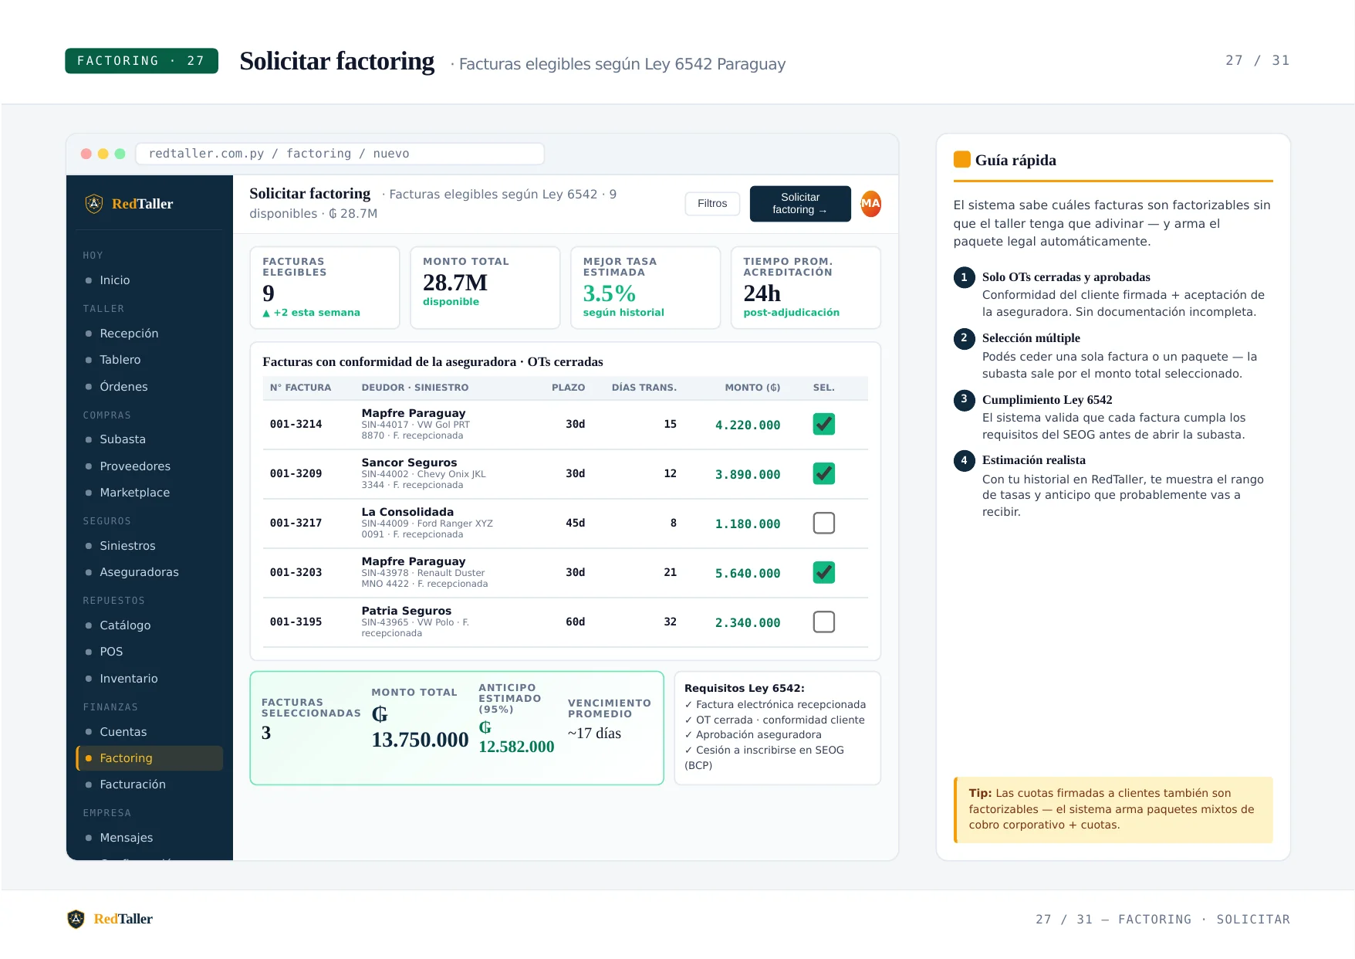Click invoice number 001-3195
This screenshot has width=1355, height=959.
pyautogui.click(x=296, y=622)
